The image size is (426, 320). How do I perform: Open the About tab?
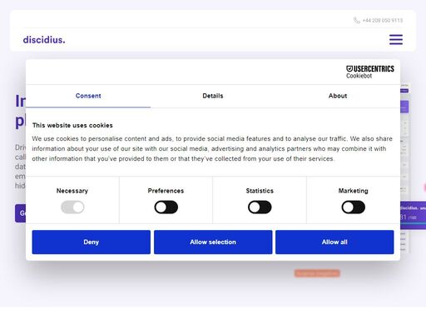[x=338, y=96]
